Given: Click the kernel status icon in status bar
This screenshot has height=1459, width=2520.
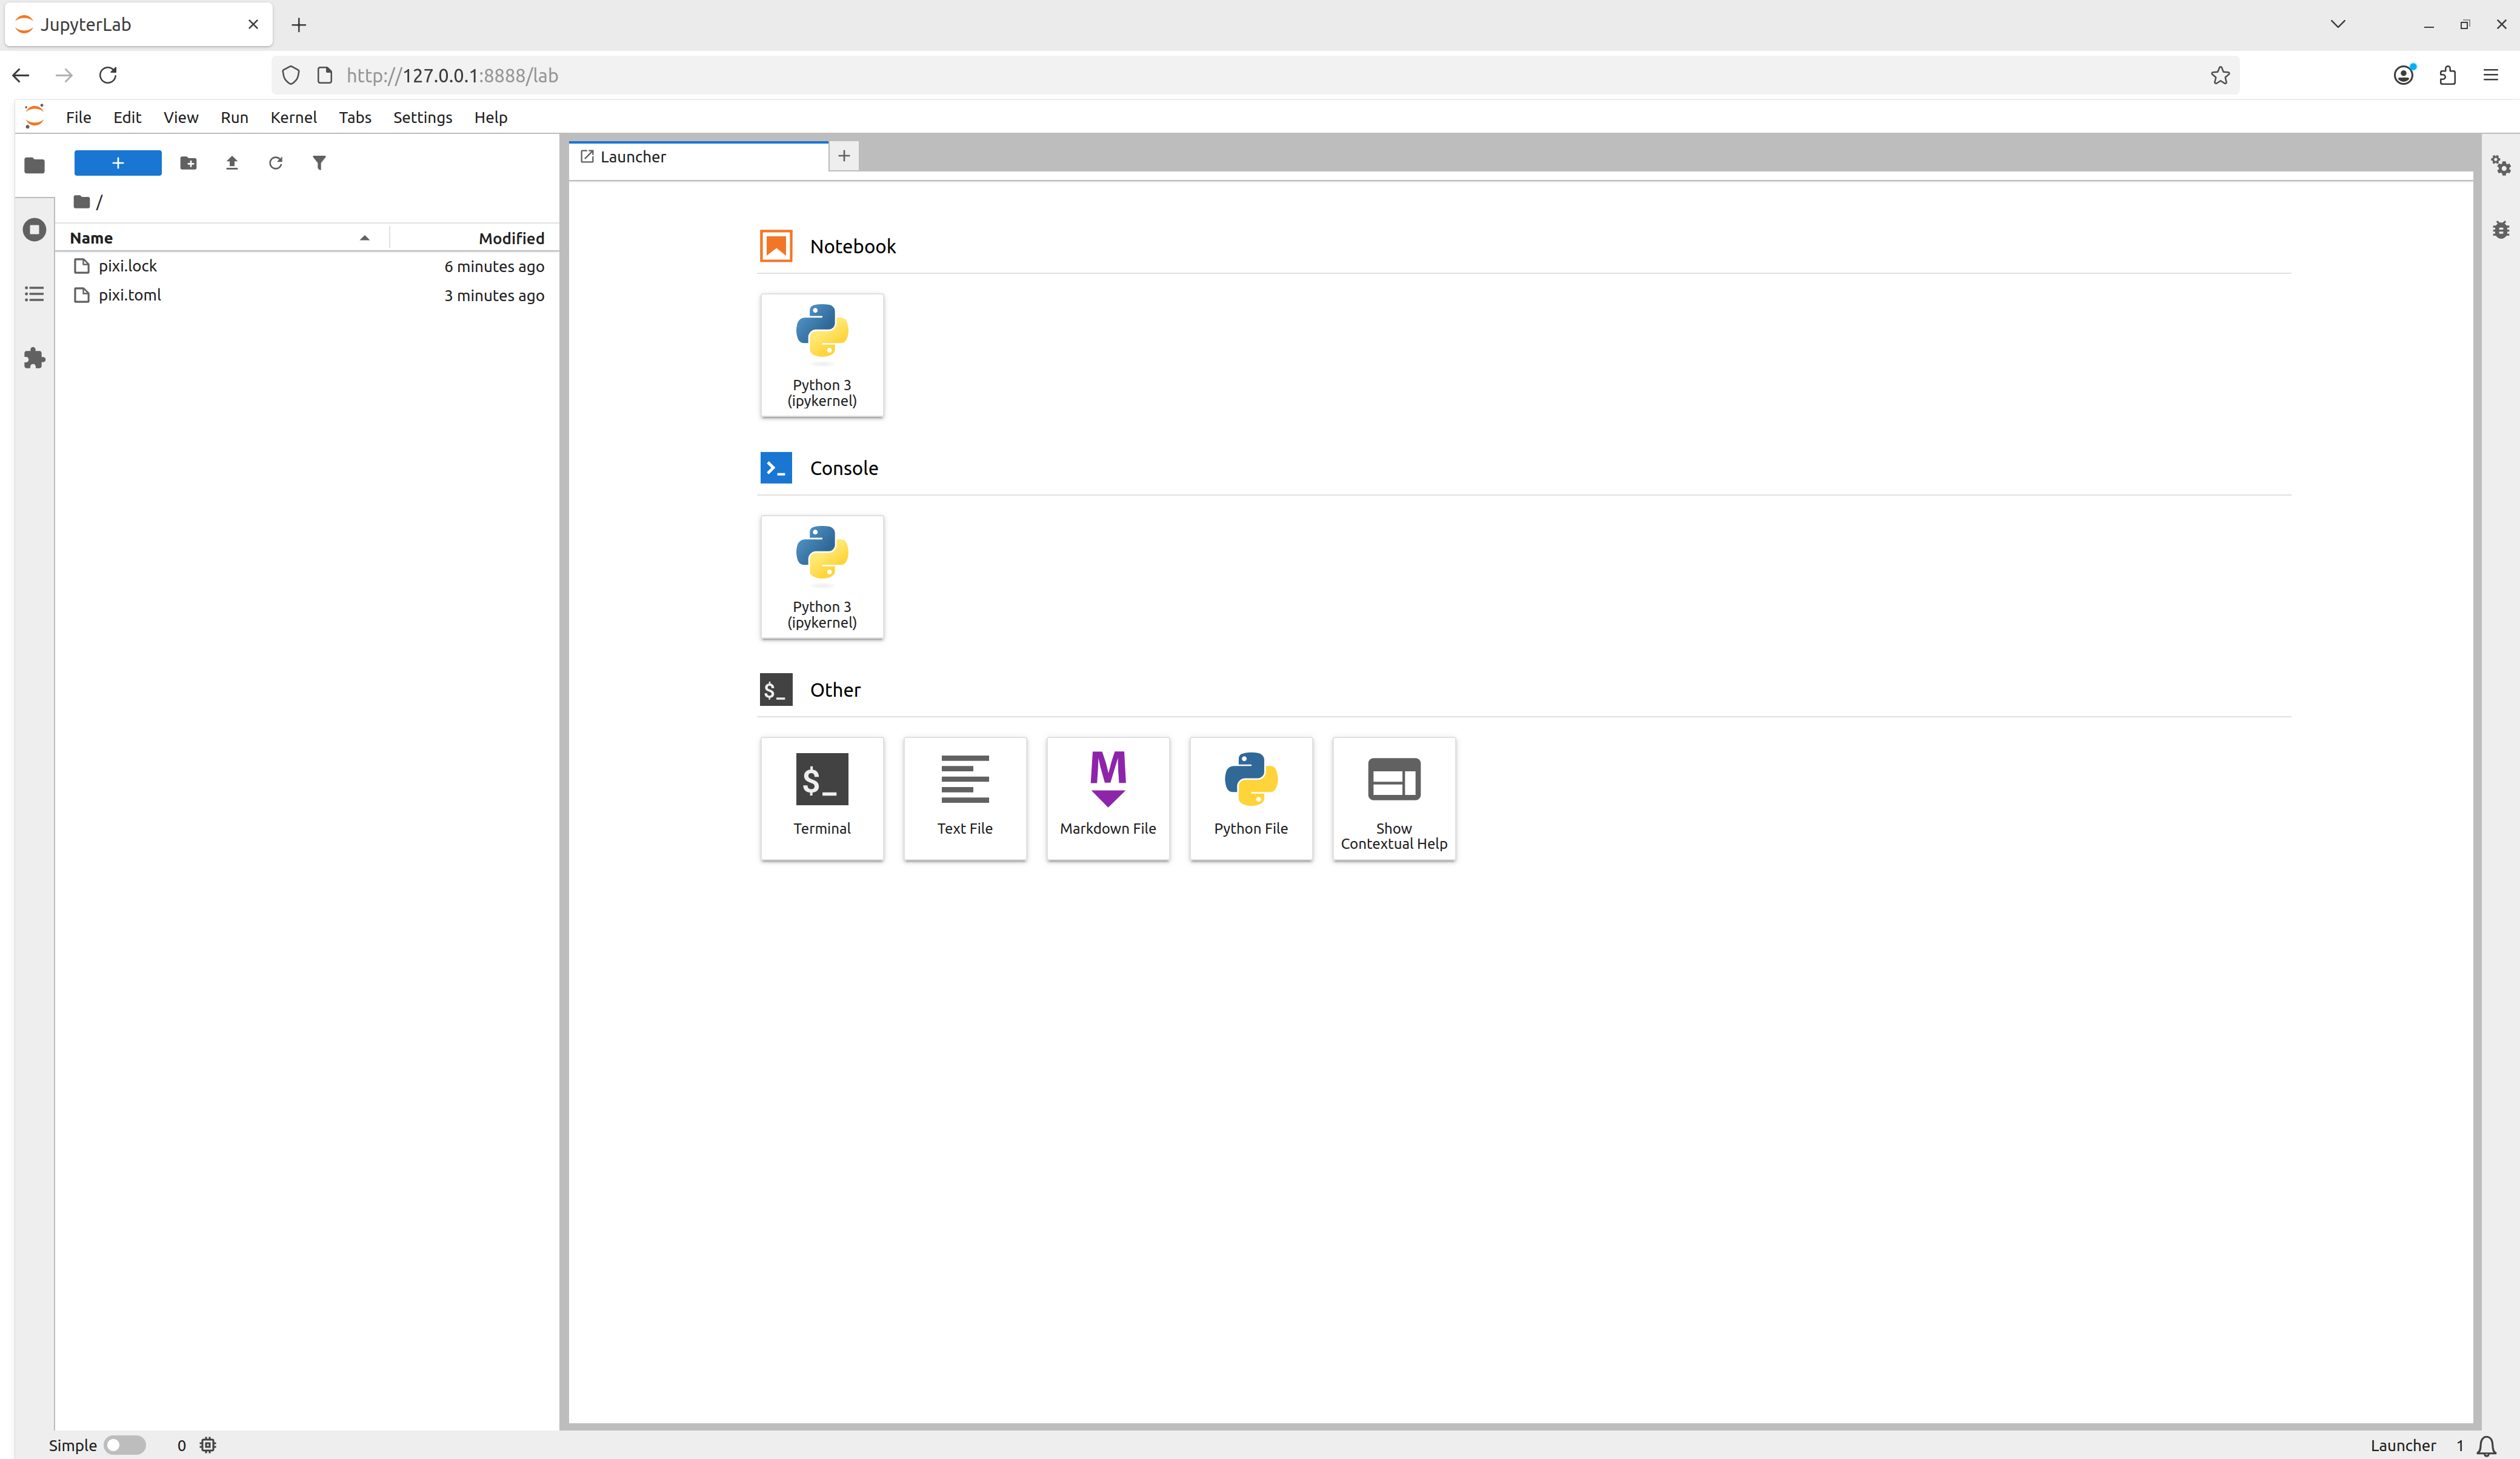Looking at the screenshot, I should point(208,1445).
